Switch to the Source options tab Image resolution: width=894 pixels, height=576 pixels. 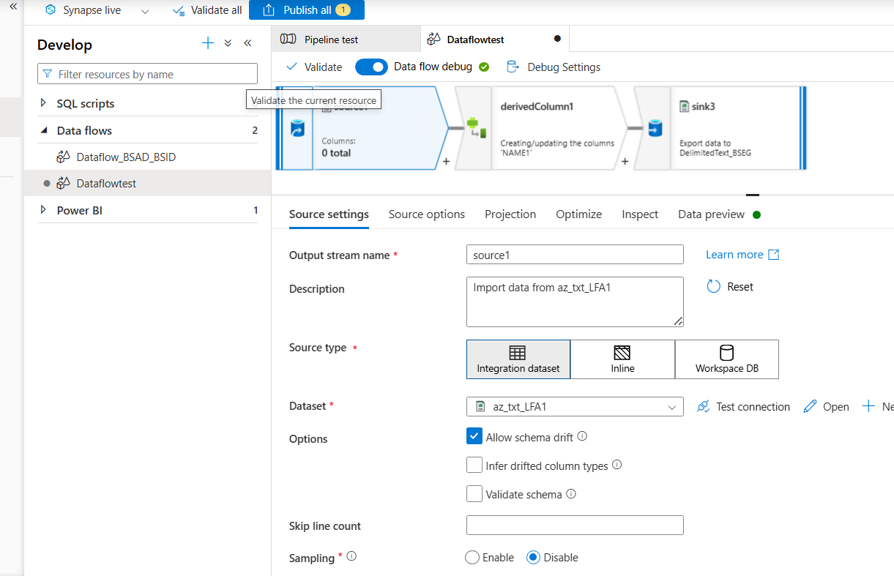(427, 214)
